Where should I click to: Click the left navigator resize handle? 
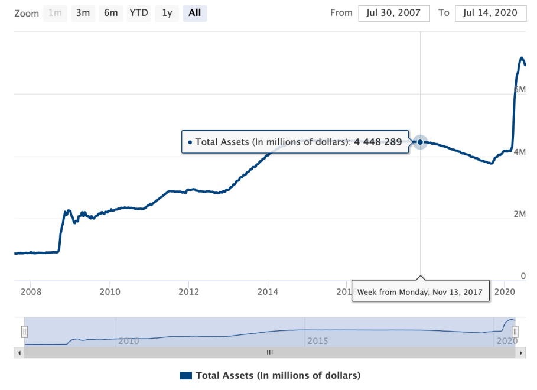pyautogui.click(x=24, y=331)
